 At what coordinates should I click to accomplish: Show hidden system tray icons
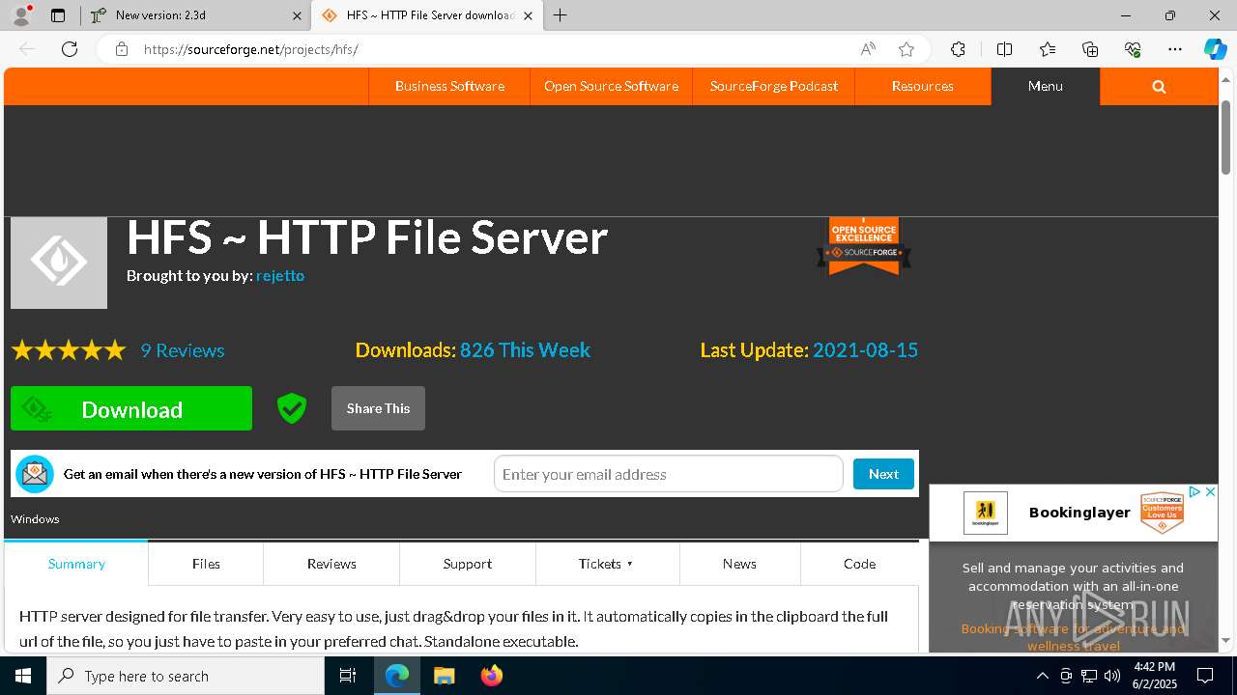(1042, 676)
